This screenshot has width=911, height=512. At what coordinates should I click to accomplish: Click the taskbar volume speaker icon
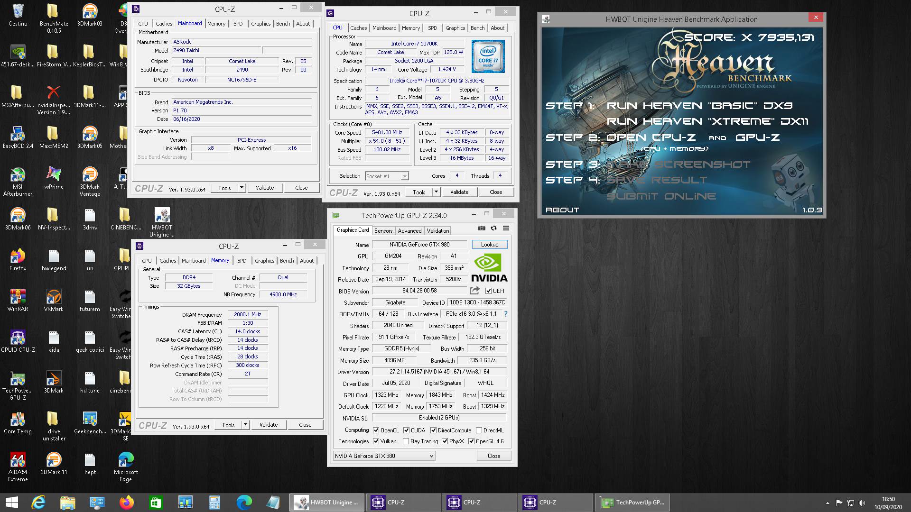[x=862, y=503]
